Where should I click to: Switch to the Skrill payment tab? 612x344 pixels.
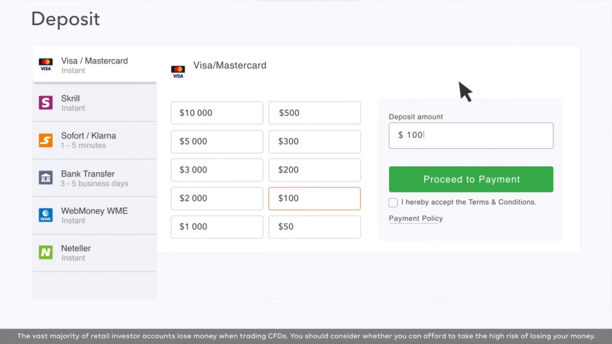(x=94, y=102)
